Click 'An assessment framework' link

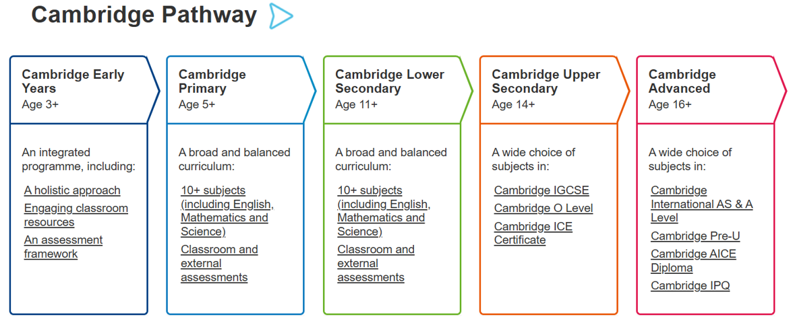(63, 247)
